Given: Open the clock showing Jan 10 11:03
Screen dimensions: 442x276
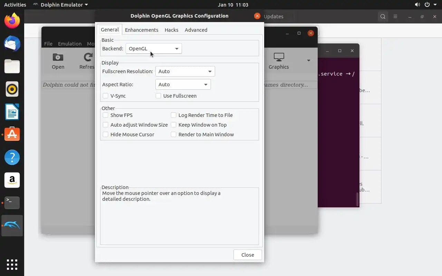Looking at the screenshot, I should pyautogui.click(x=233, y=5).
